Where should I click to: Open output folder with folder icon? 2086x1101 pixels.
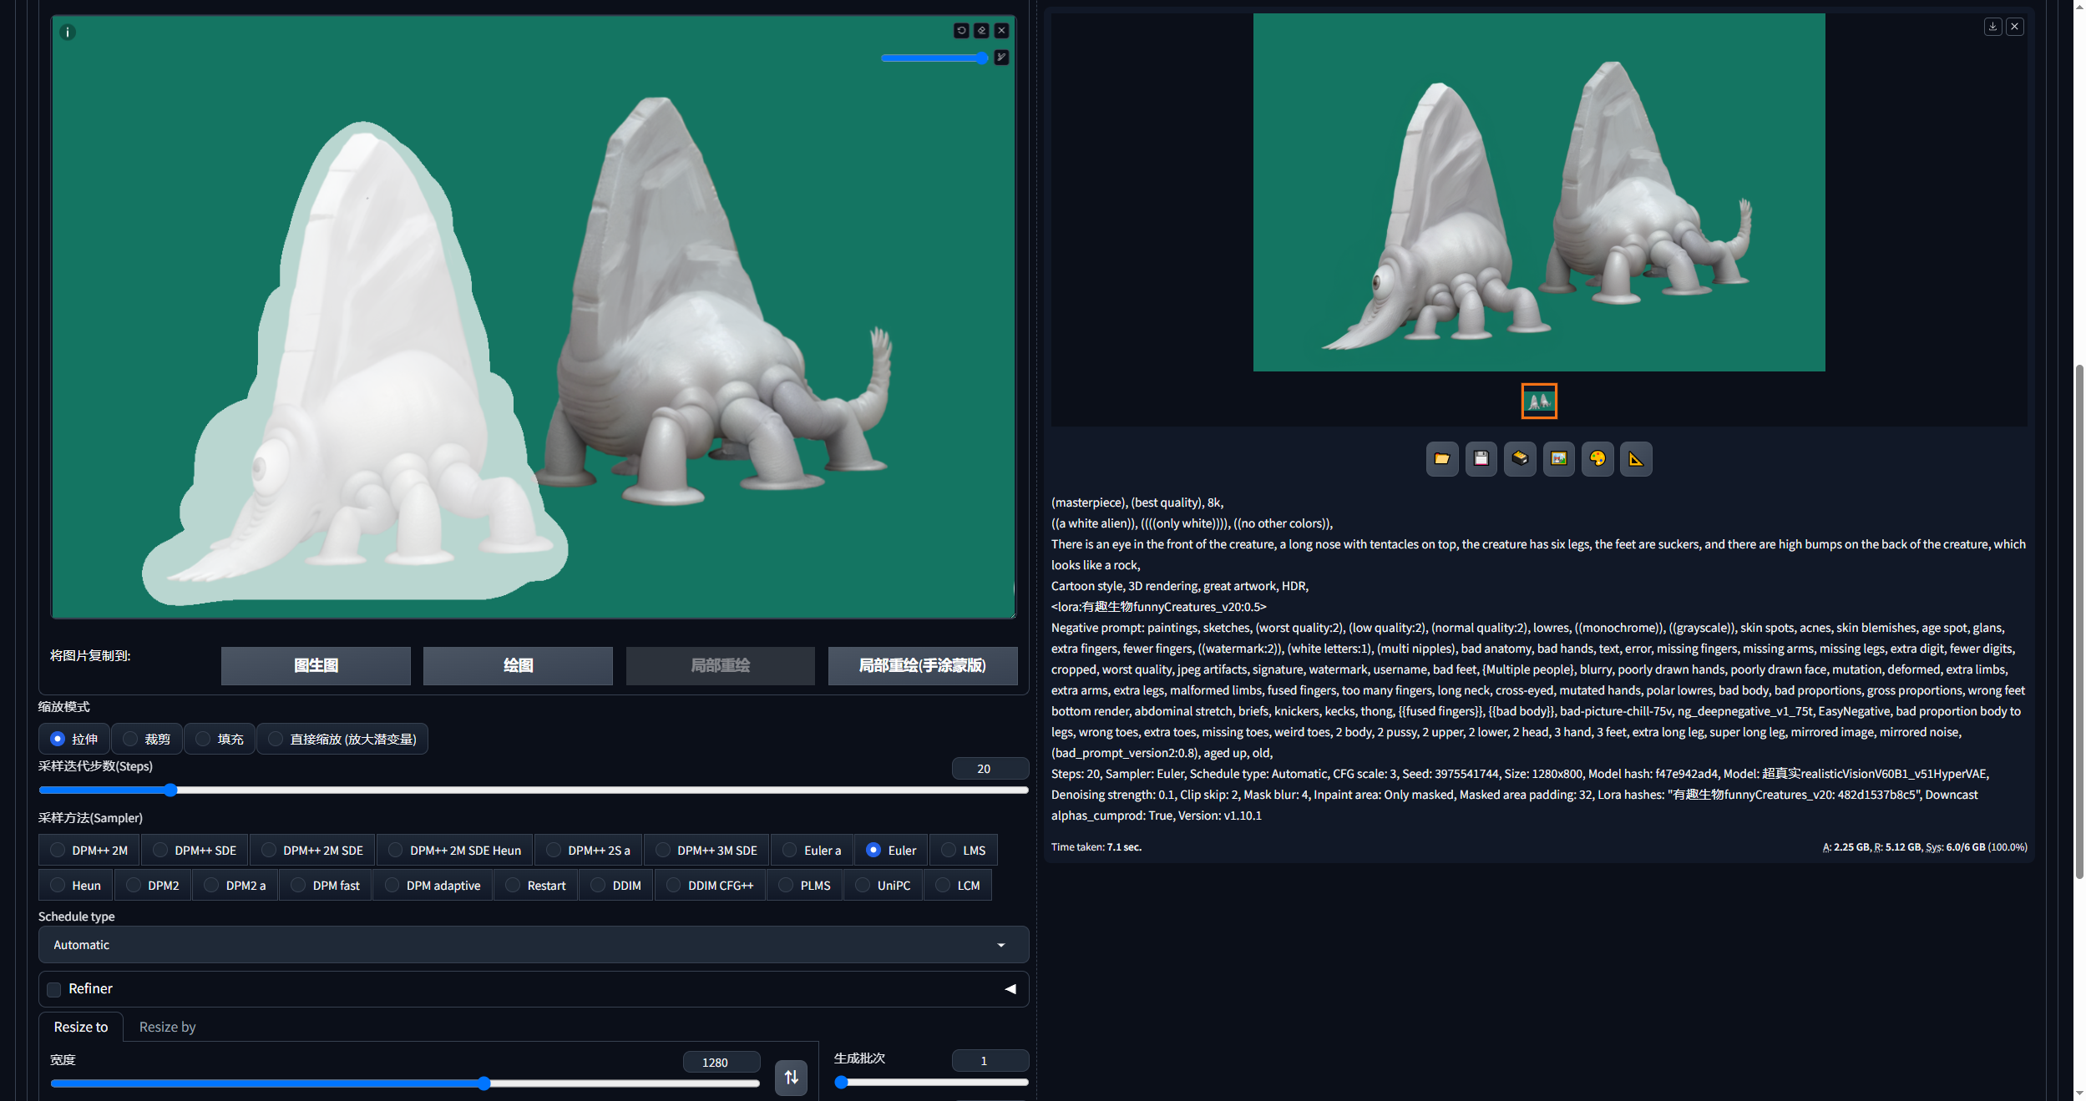pos(1441,459)
